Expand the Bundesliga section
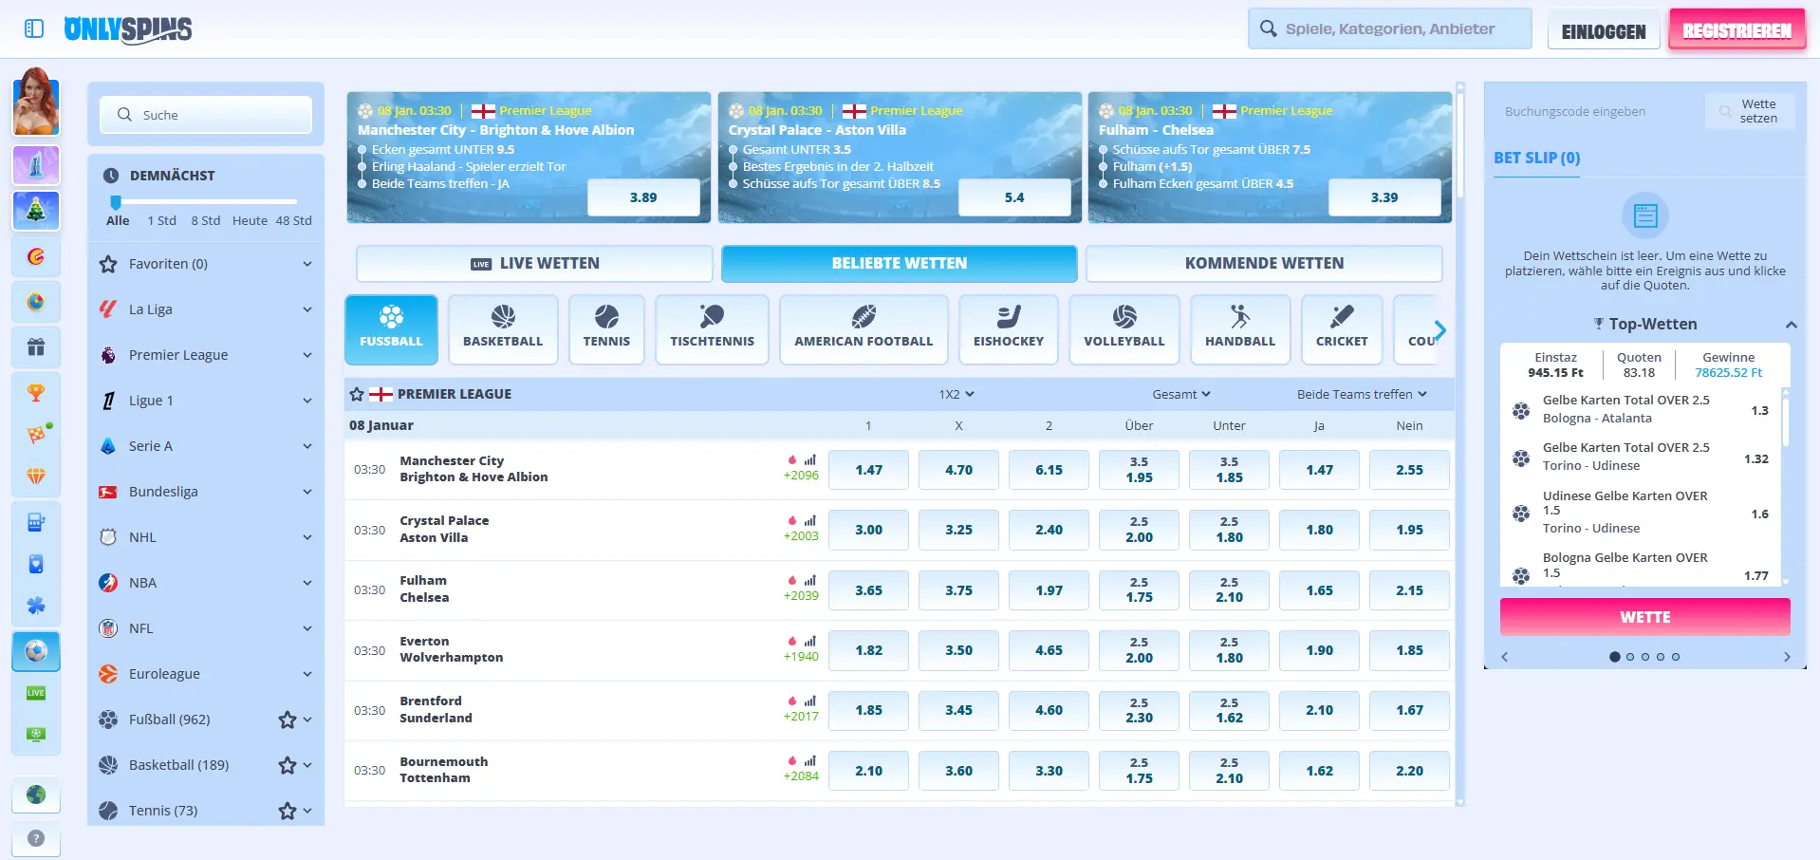The image size is (1820, 860). click(306, 492)
